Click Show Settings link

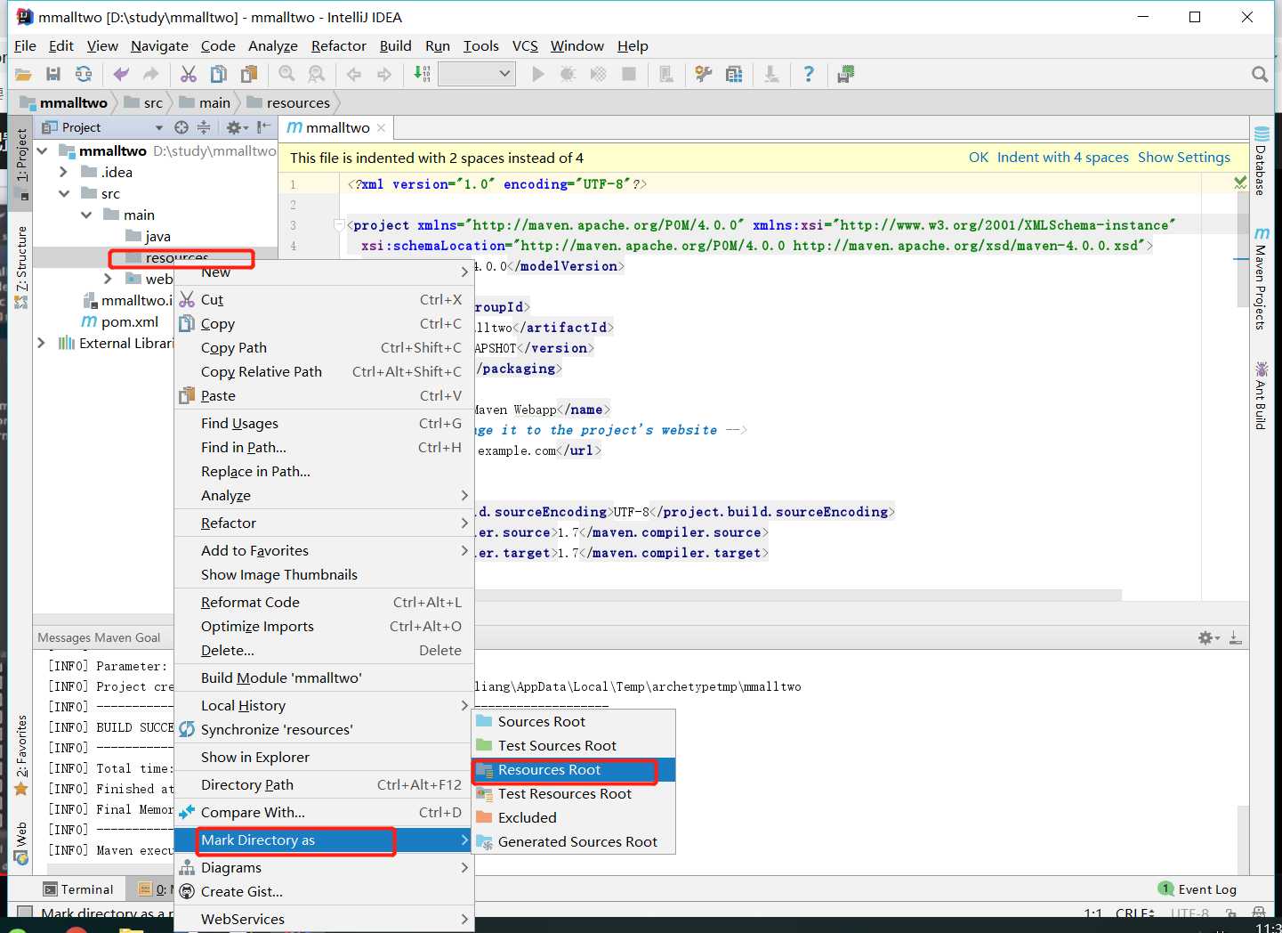(1184, 157)
